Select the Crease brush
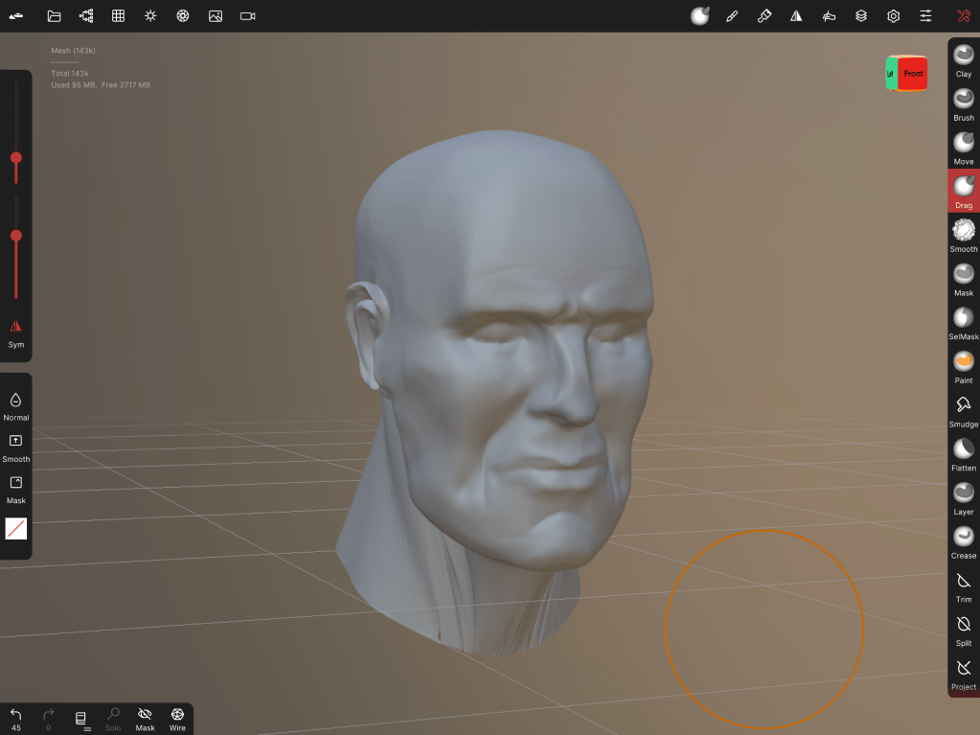The width and height of the screenshot is (980, 735). coord(963,541)
